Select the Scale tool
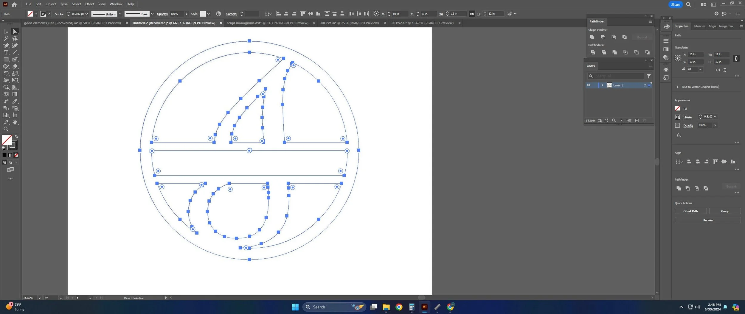The width and height of the screenshot is (745, 314). tap(15, 73)
